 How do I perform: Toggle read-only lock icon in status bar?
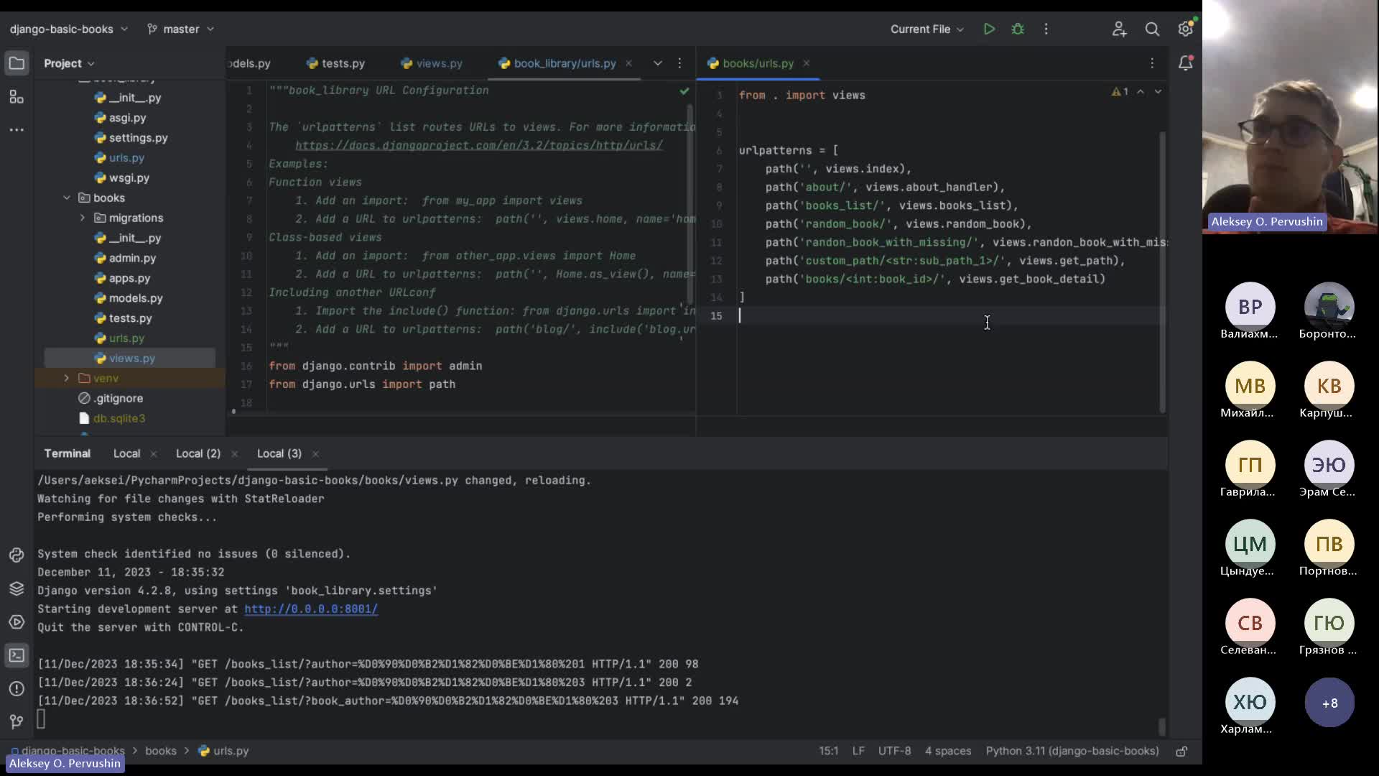click(x=1181, y=752)
